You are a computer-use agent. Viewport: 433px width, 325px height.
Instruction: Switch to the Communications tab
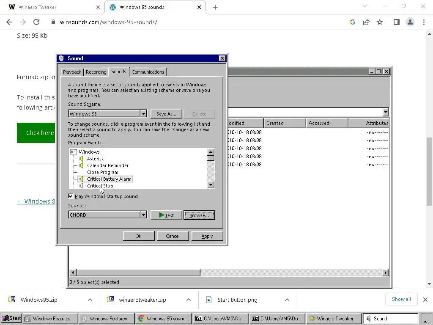pyautogui.click(x=148, y=72)
